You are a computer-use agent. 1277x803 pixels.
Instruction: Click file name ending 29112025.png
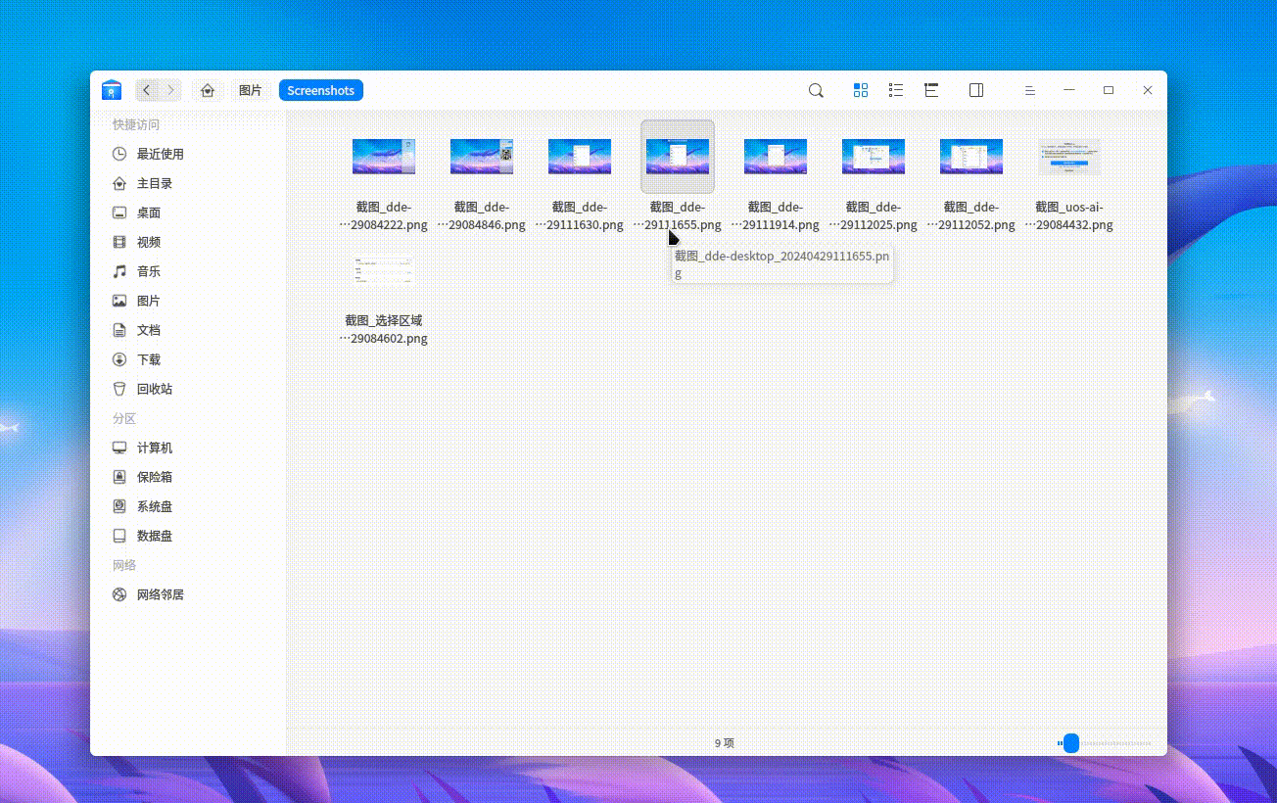pos(874,215)
